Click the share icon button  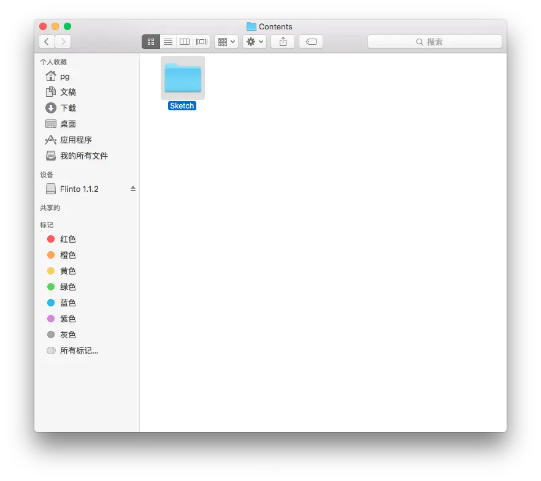click(x=283, y=42)
